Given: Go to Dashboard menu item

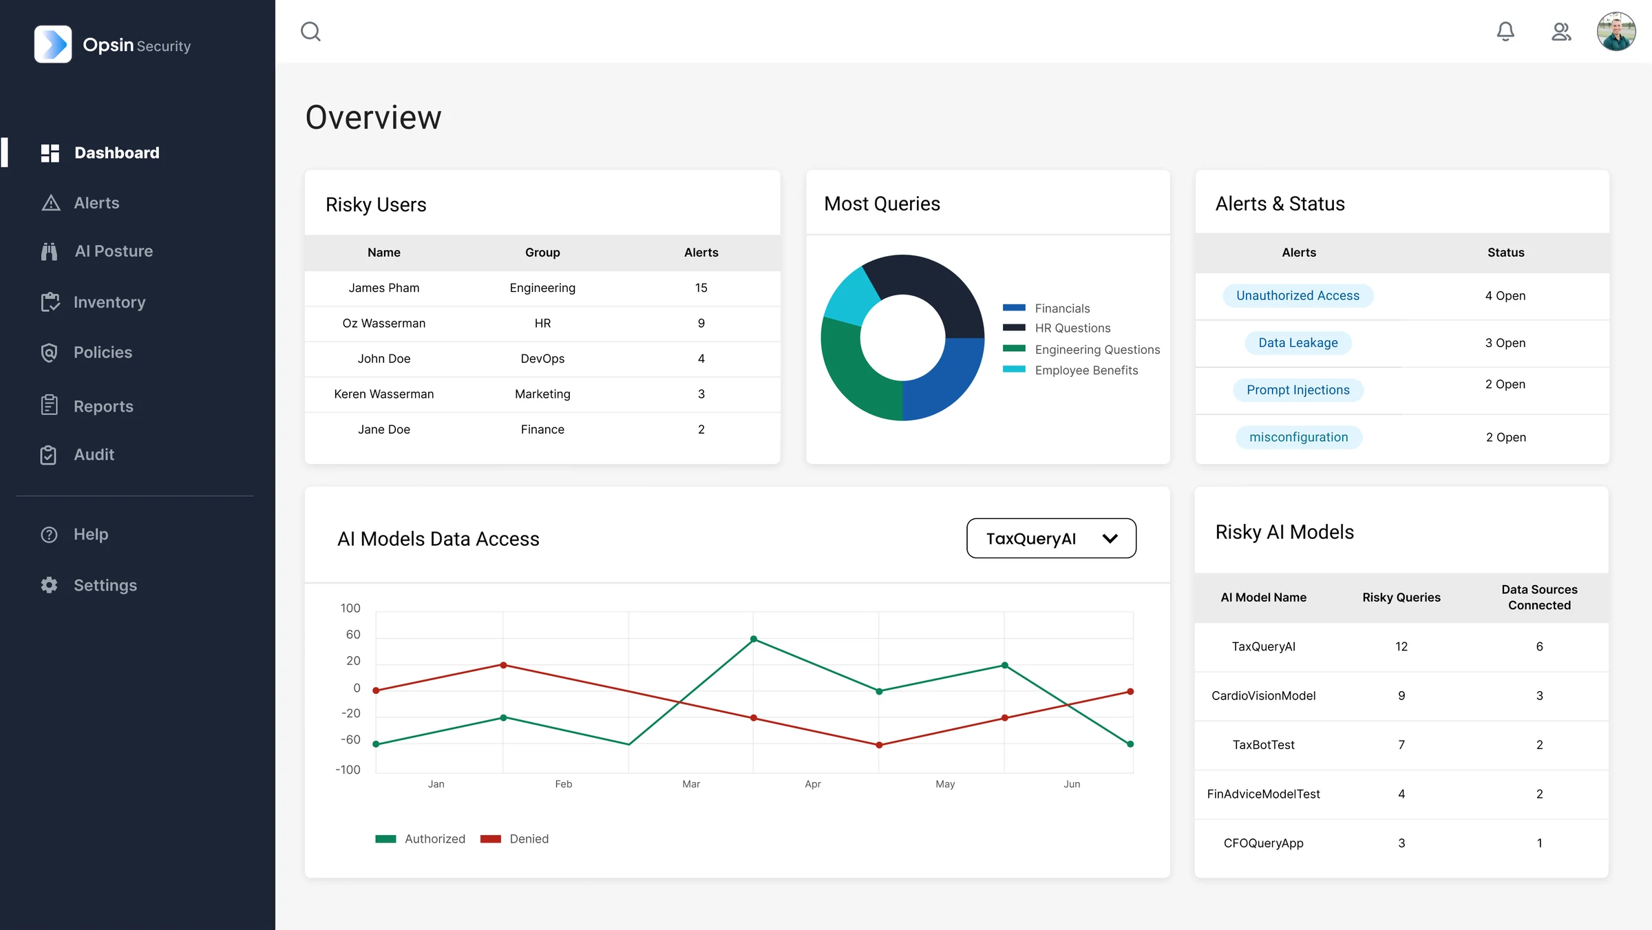Looking at the screenshot, I should pos(117,153).
